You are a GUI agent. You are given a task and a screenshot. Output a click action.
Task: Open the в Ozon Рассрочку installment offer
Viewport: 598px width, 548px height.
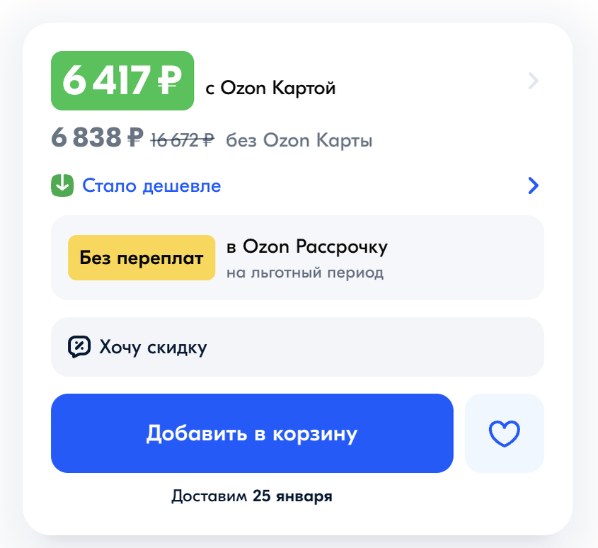pos(297,258)
